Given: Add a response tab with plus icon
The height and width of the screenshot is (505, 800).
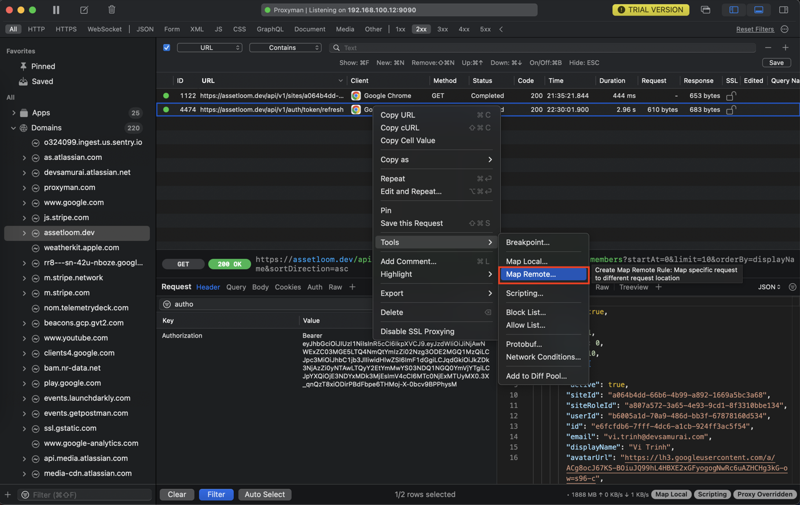Looking at the screenshot, I should click(658, 287).
